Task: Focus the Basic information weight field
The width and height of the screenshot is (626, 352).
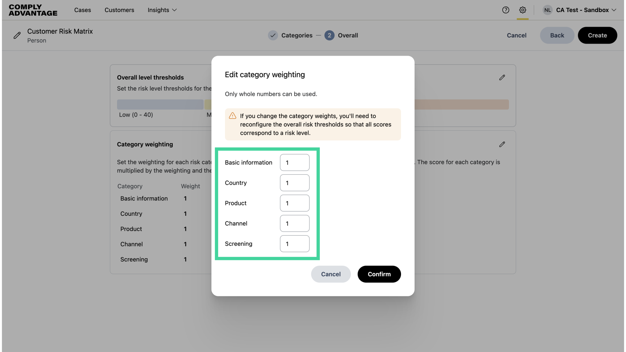Action: [295, 163]
